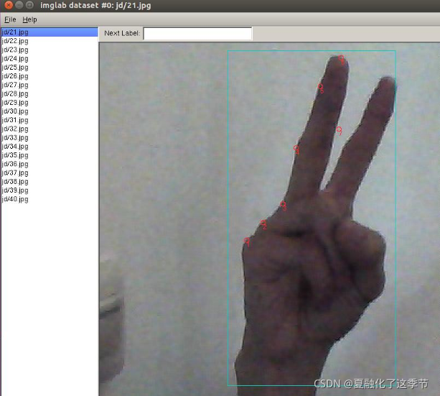Select jd/22.jpg in the image list
Image resolution: width=440 pixels, height=396 pixels.
50,41
